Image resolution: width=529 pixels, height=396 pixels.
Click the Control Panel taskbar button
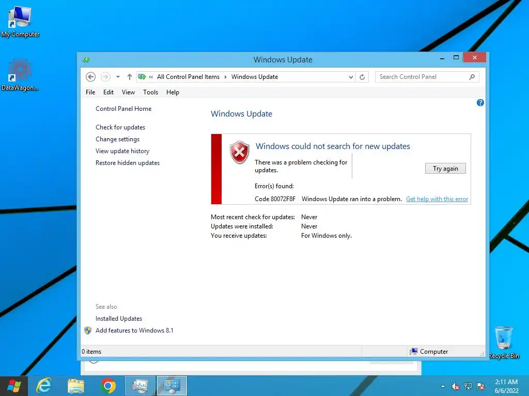coord(172,386)
